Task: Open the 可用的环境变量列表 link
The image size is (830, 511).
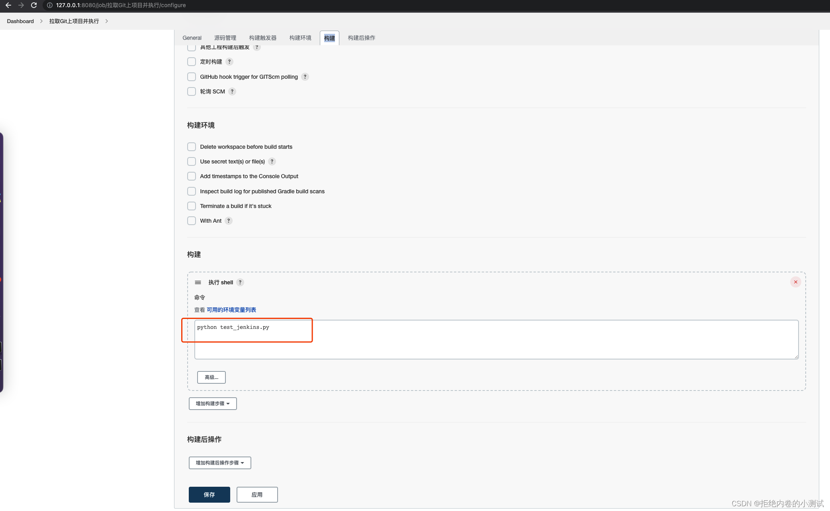Action: [231, 310]
